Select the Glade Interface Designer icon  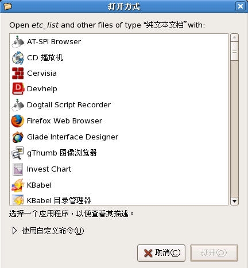[18, 137]
